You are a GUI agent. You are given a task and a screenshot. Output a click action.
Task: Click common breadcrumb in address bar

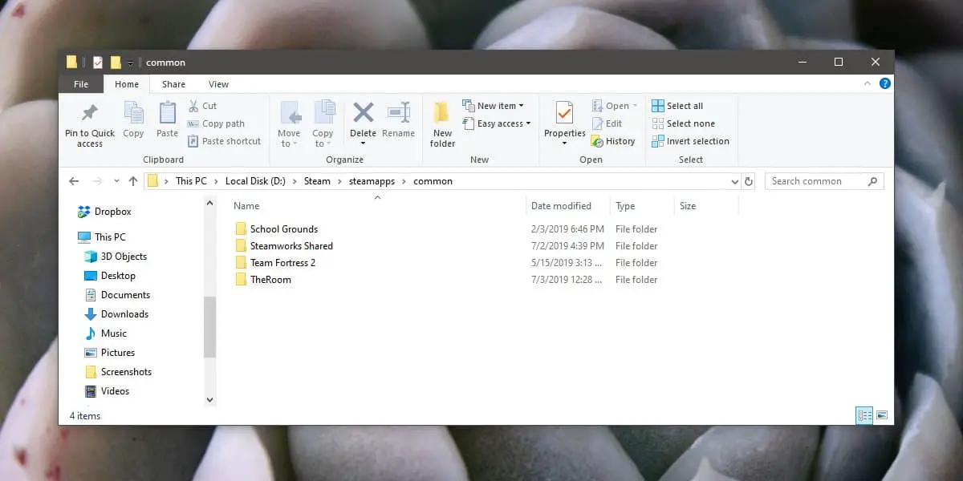click(x=433, y=181)
